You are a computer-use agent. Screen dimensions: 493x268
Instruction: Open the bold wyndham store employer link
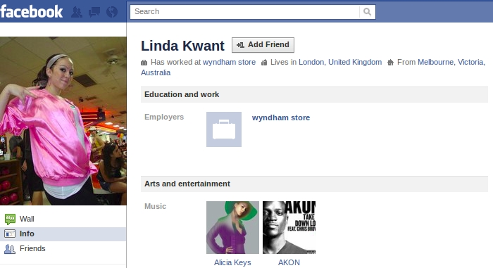pos(281,117)
